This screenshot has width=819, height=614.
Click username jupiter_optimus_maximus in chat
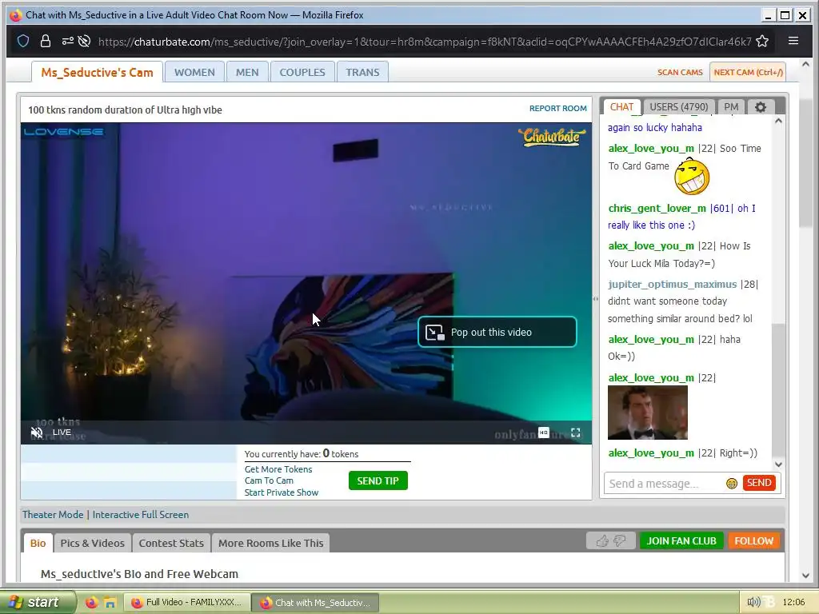click(x=672, y=285)
